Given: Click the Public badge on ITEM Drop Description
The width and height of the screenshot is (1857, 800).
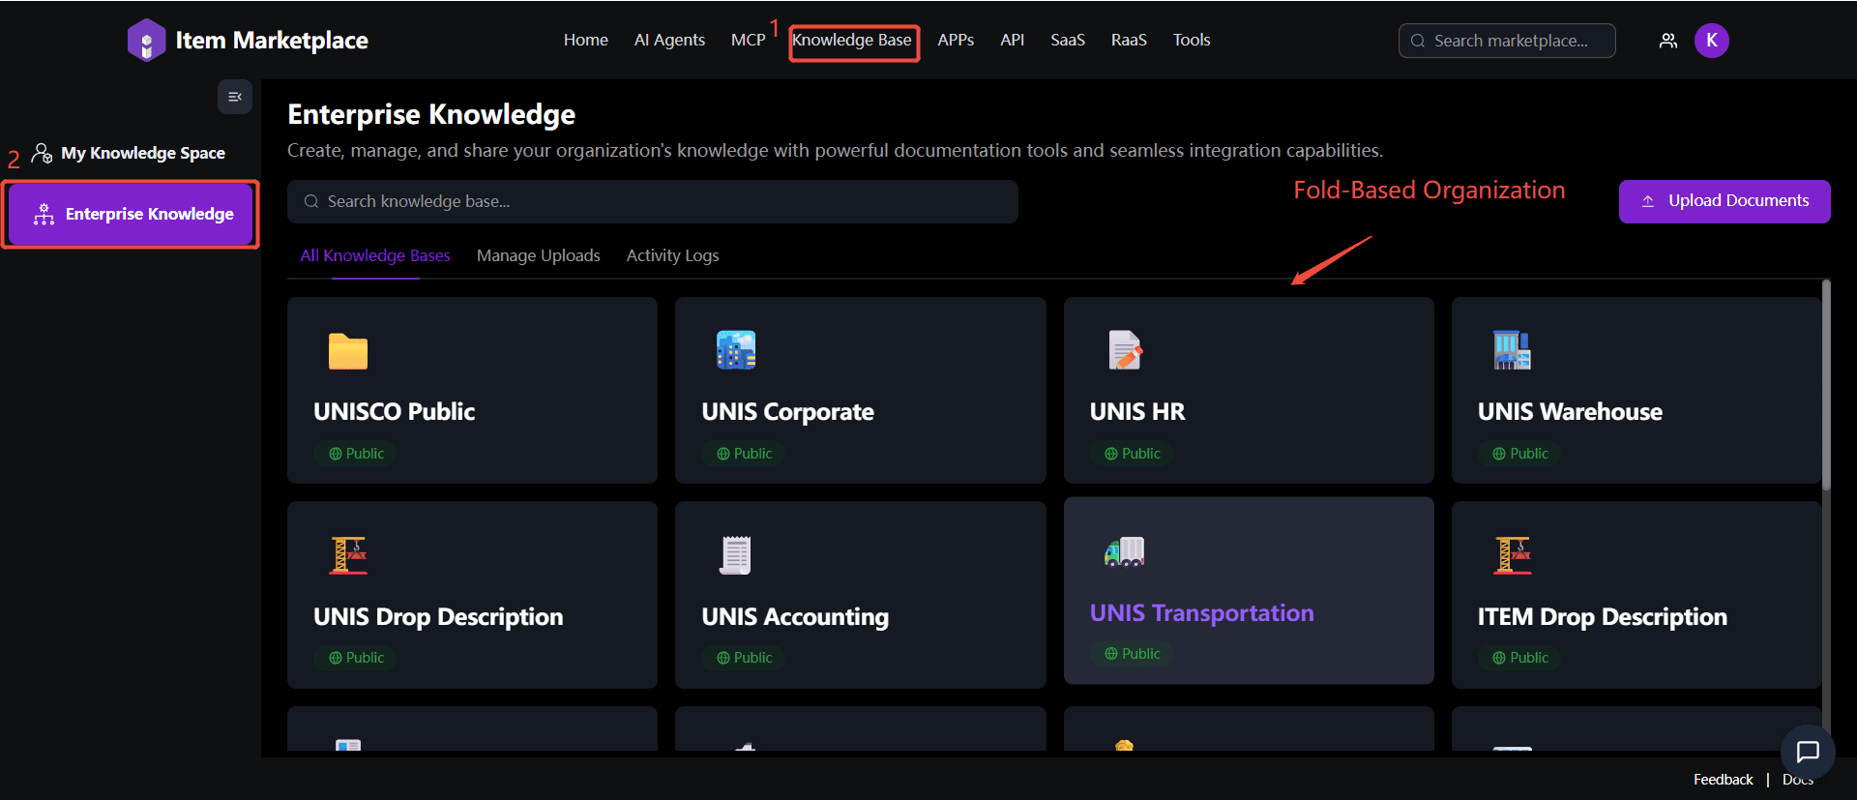Looking at the screenshot, I should (1519, 658).
